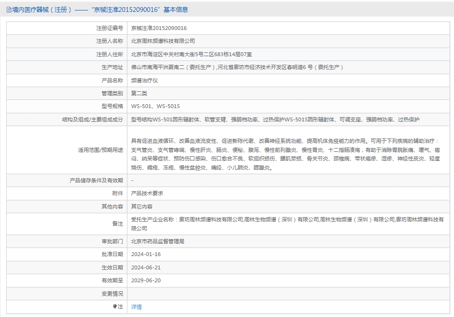The height and width of the screenshot is (317, 454).
Task: Click the label 管理类别
Action: click(112, 93)
